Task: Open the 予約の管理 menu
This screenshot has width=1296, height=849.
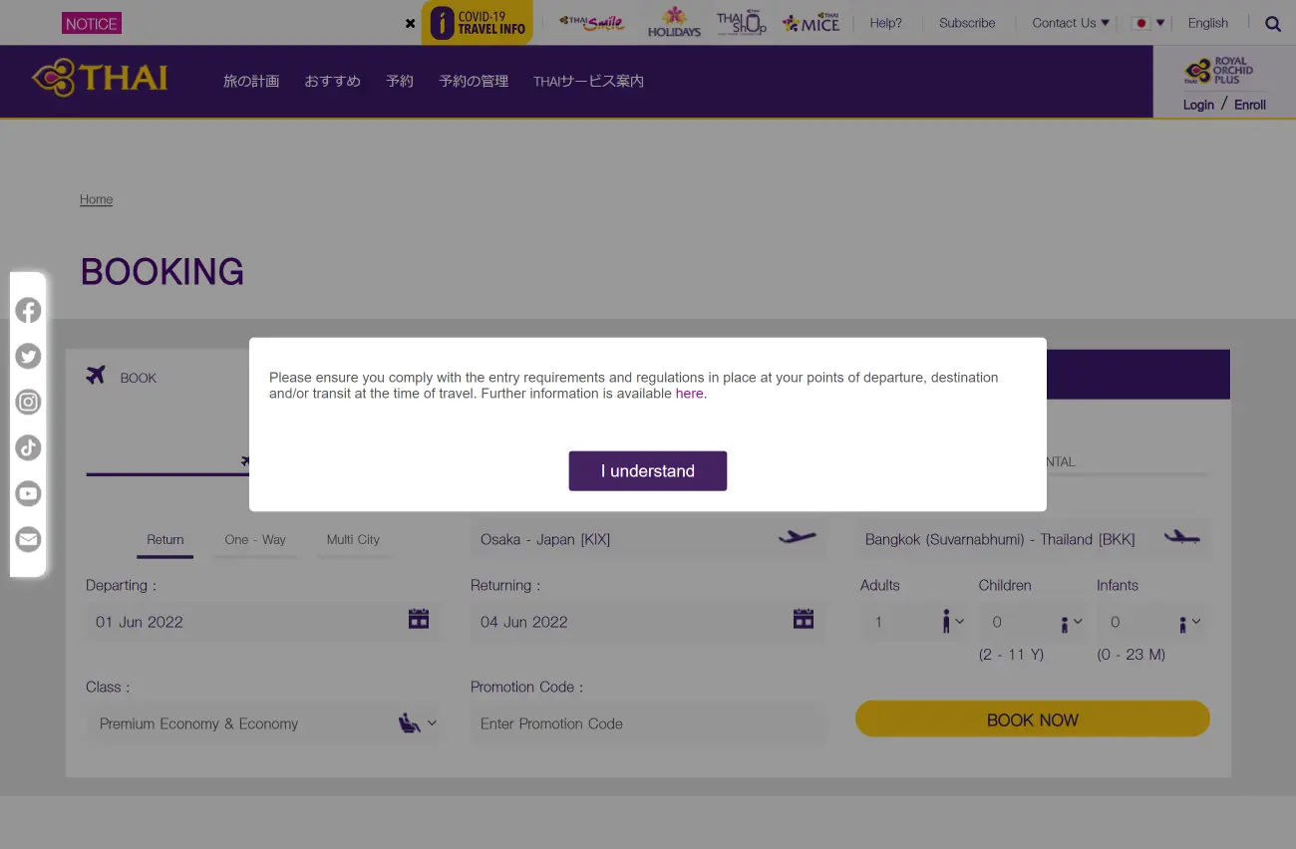Action: point(474,81)
